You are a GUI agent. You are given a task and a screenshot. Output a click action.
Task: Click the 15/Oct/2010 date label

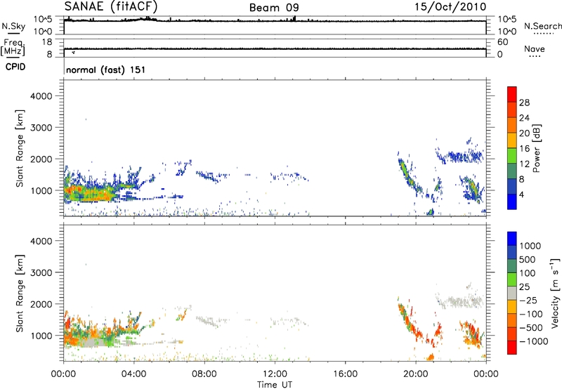(450, 7)
